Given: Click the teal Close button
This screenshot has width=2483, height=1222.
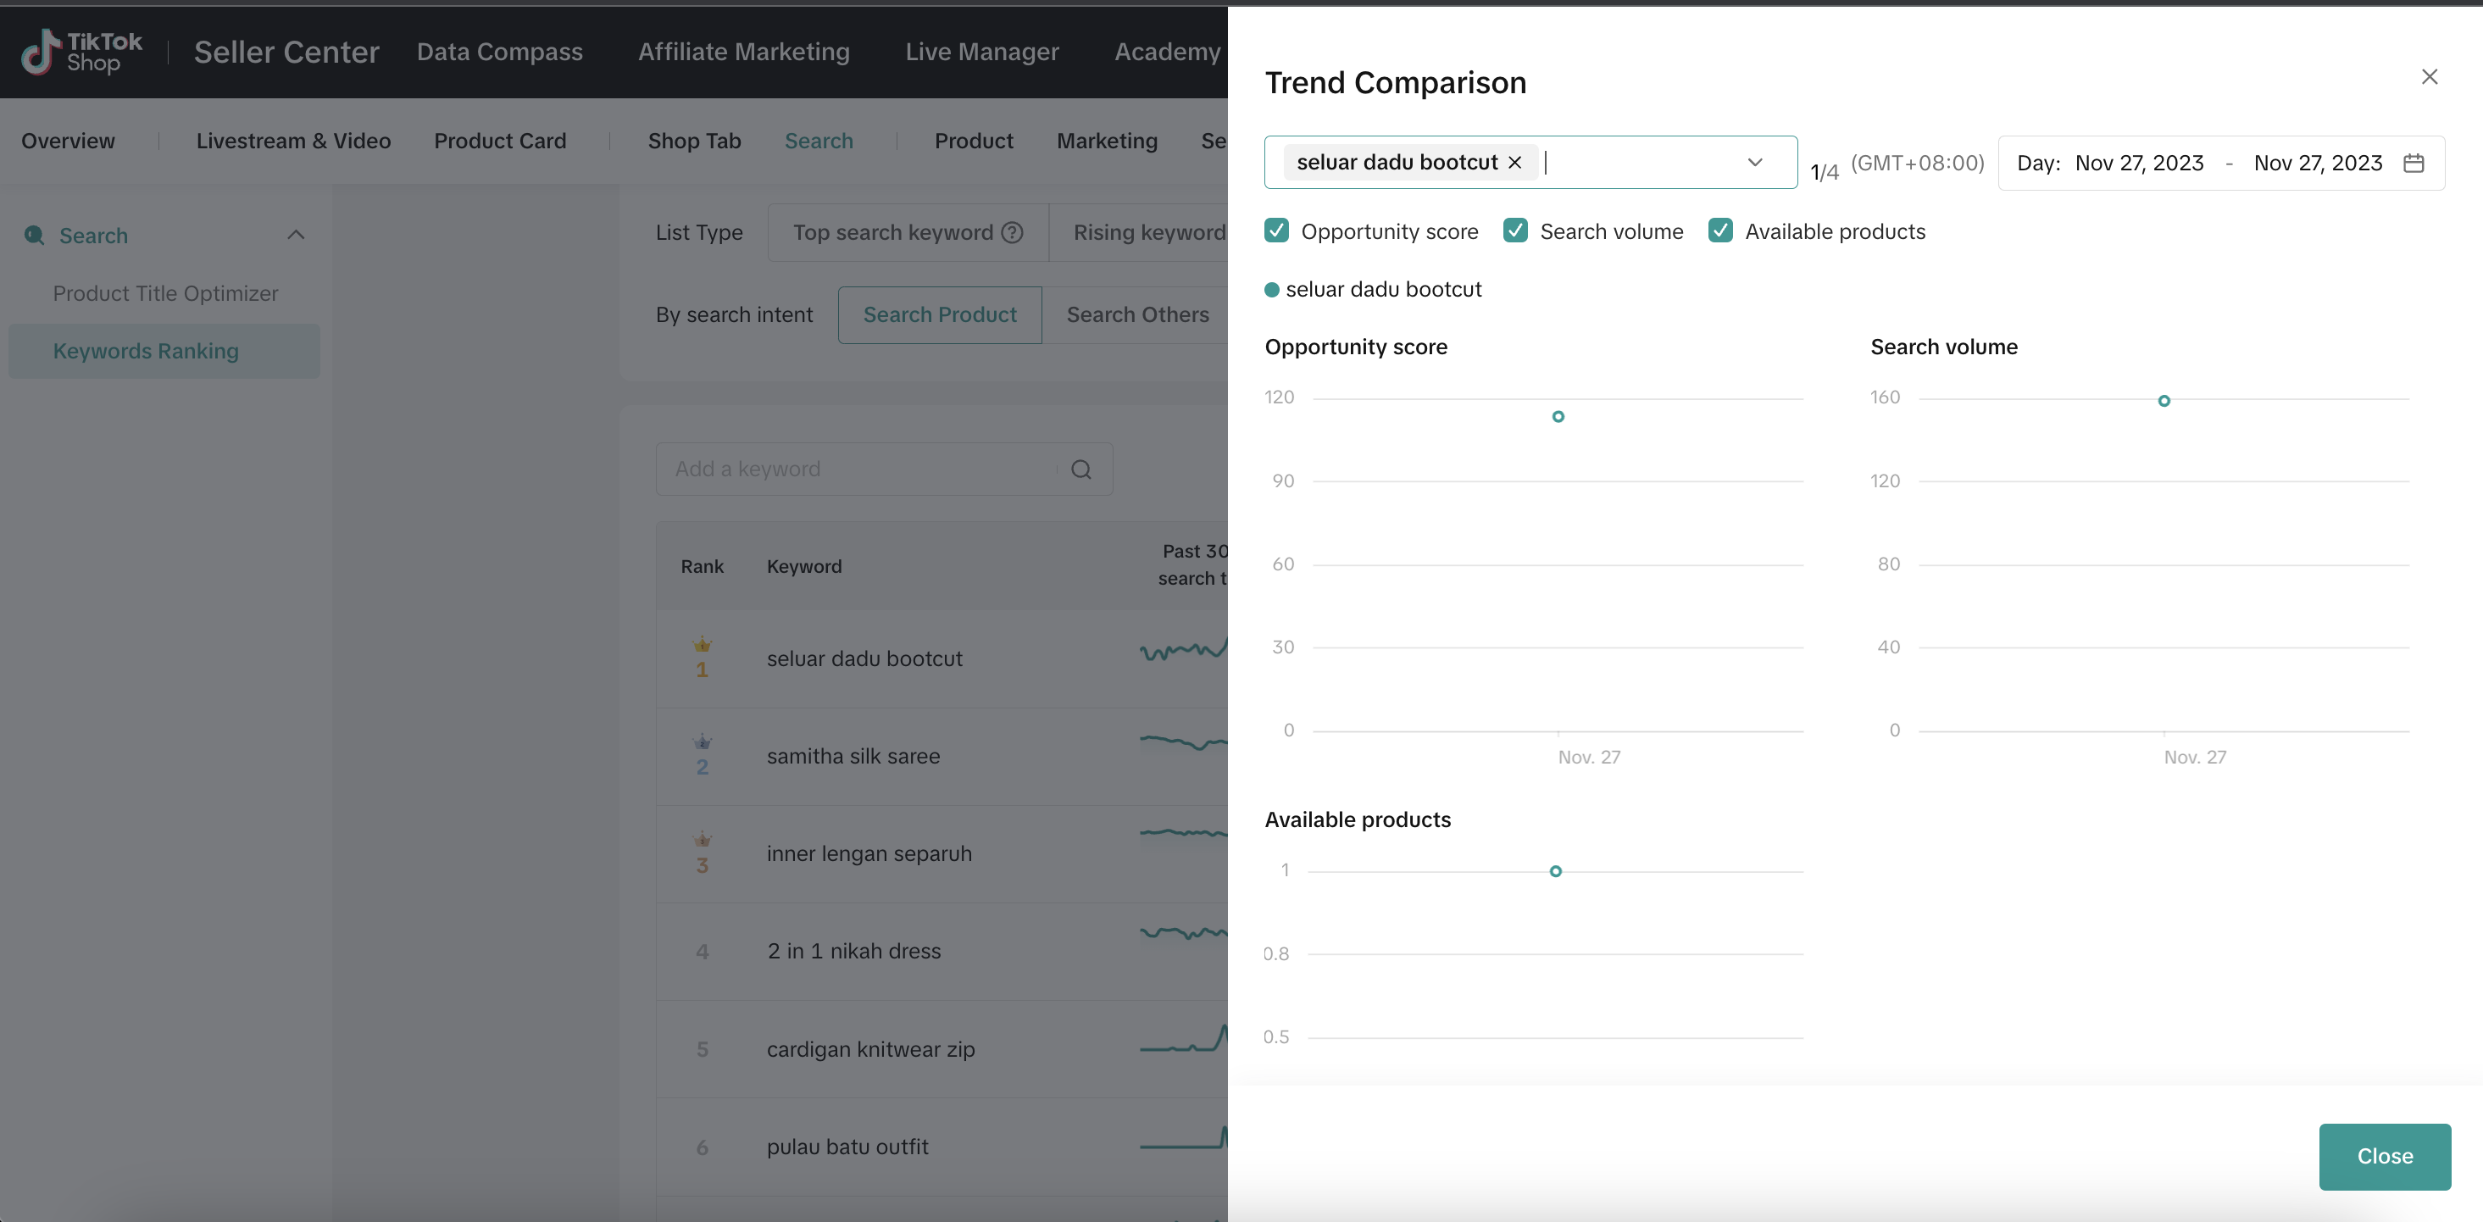Looking at the screenshot, I should (2385, 1156).
